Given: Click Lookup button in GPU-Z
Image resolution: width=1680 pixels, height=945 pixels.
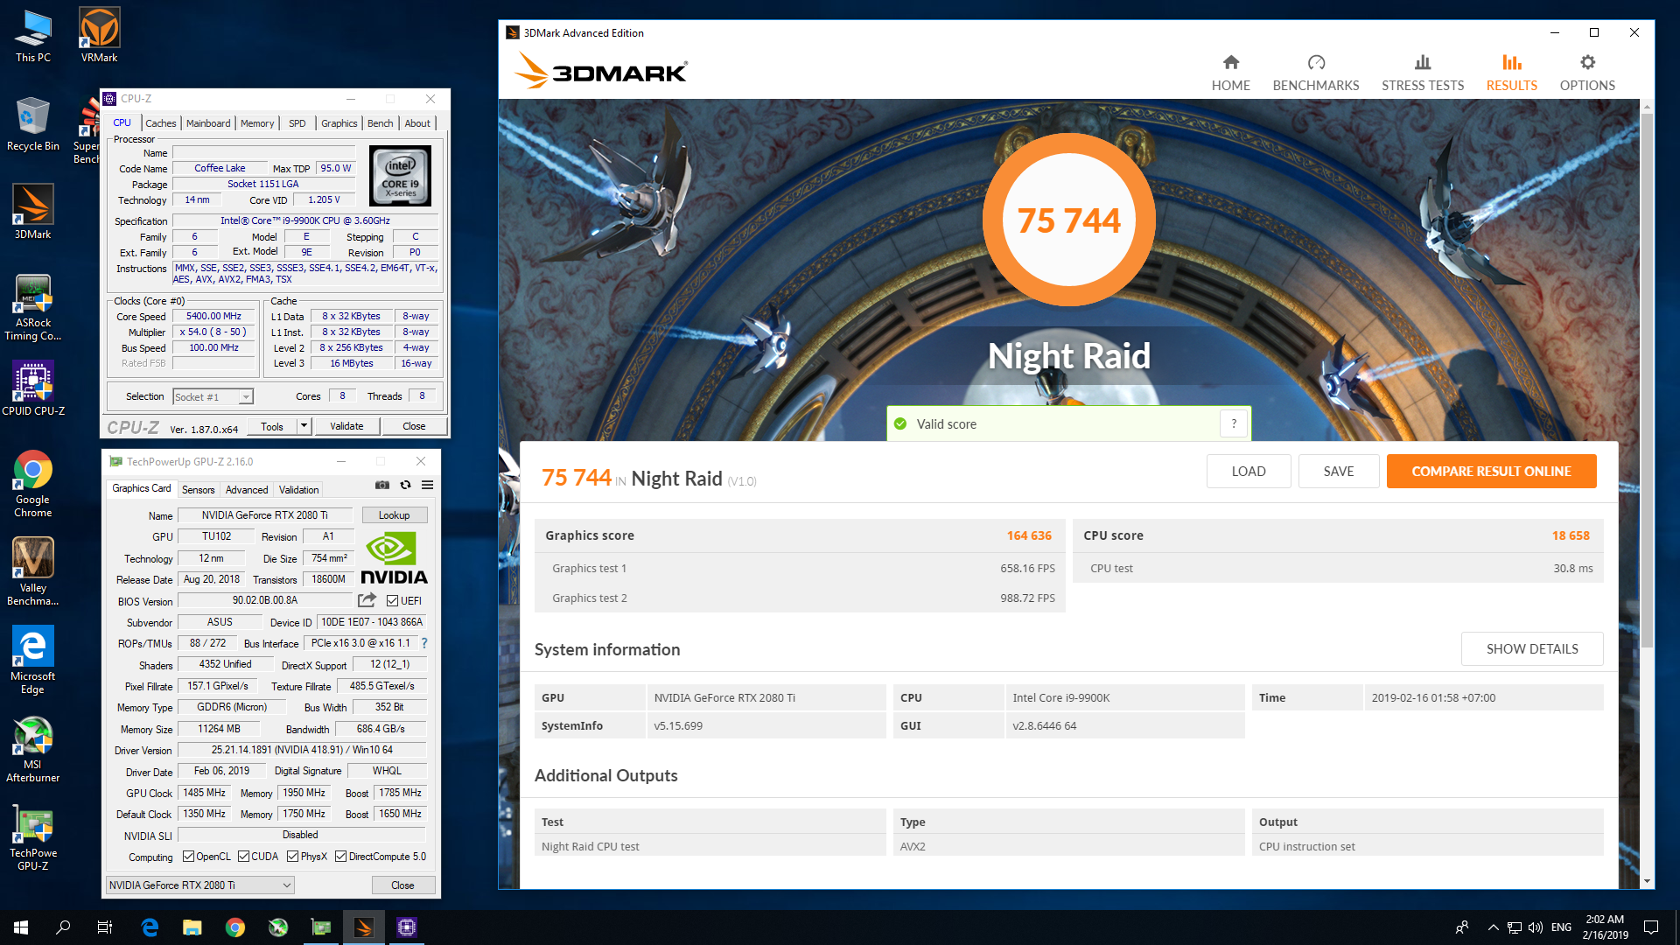Looking at the screenshot, I should pos(394,515).
